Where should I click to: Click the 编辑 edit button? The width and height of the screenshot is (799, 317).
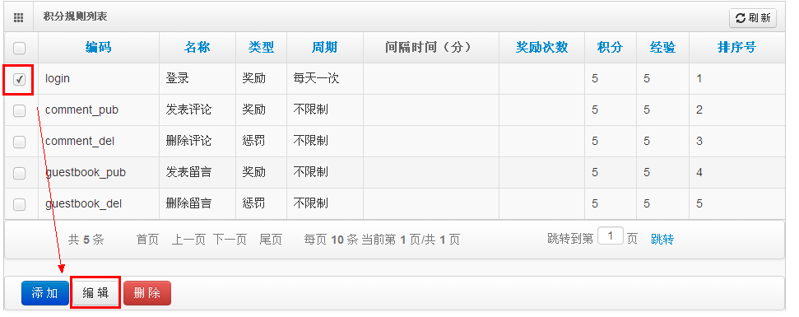click(95, 293)
